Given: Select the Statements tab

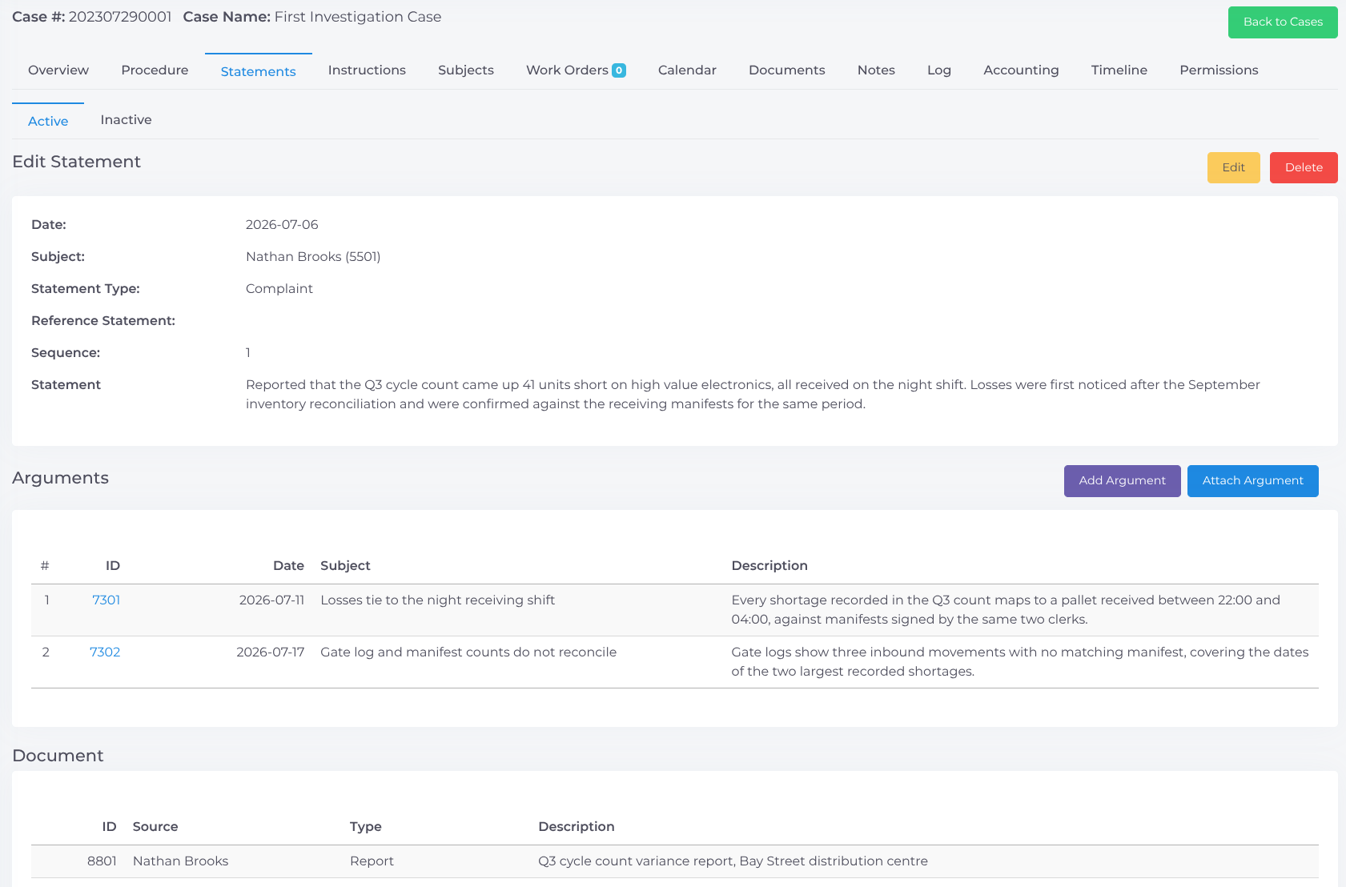Looking at the screenshot, I should coord(258,71).
